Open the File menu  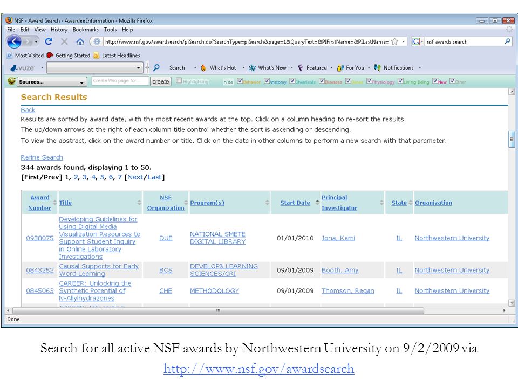tap(11, 30)
